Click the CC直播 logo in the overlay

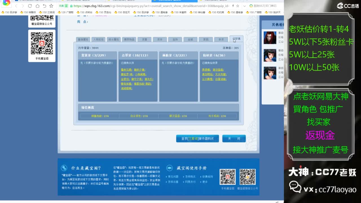point(348,6)
